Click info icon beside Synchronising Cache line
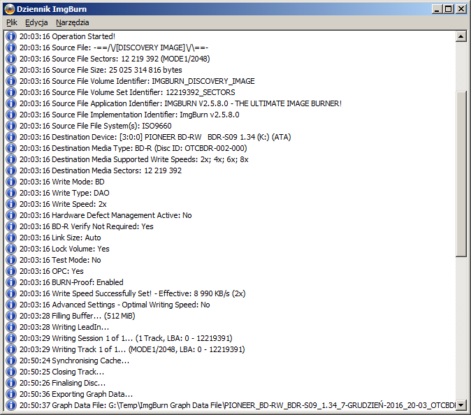Screen dimensions: 471x415 coord(10,361)
